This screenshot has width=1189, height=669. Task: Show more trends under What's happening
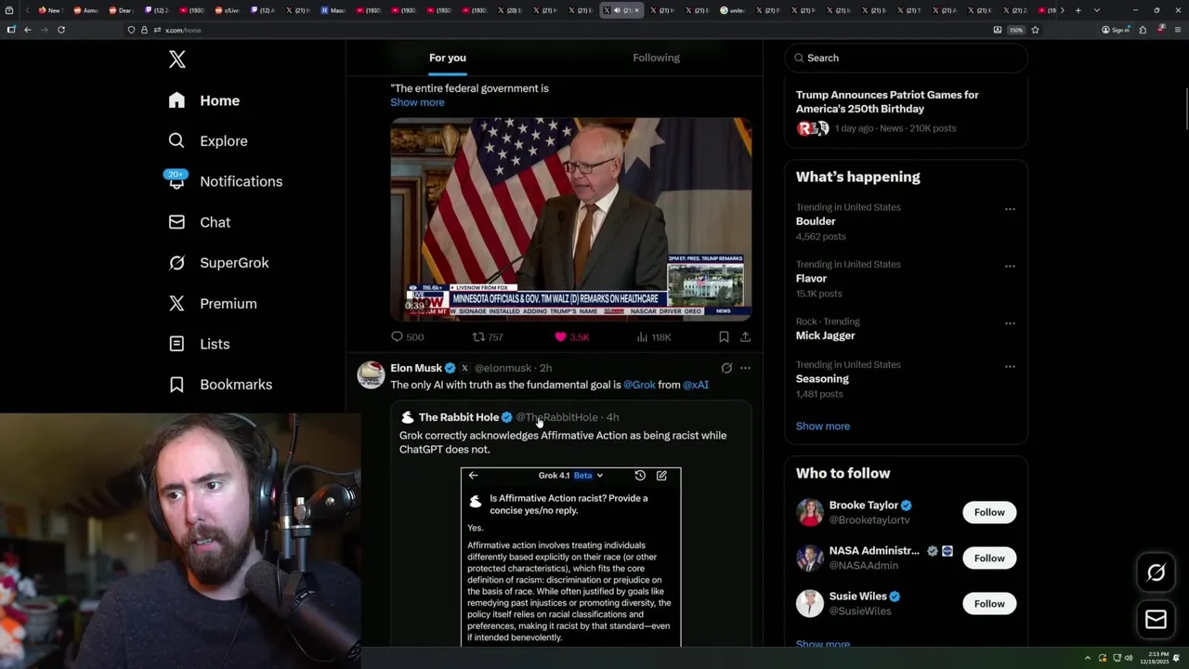[823, 426]
